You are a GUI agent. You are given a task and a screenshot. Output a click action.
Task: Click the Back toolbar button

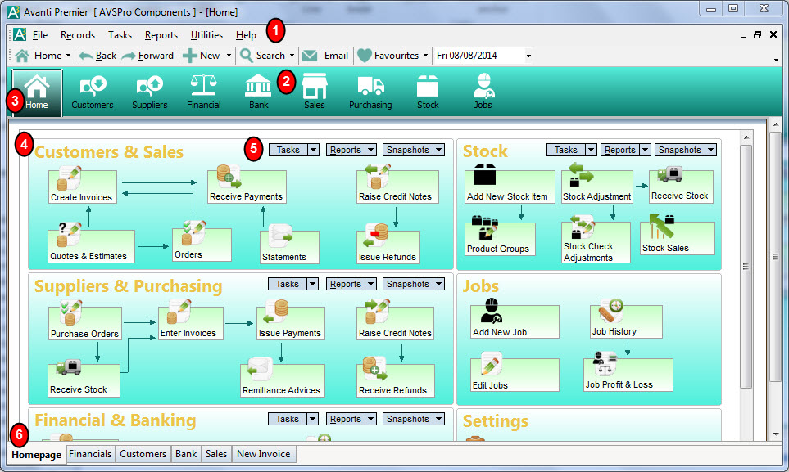coord(98,56)
